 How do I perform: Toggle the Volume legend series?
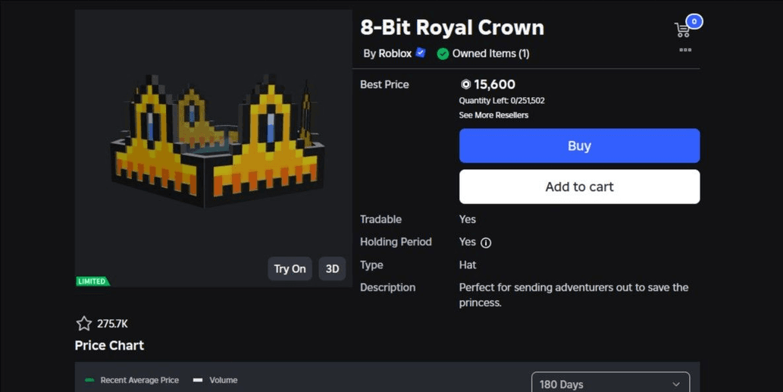tap(215, 380)
